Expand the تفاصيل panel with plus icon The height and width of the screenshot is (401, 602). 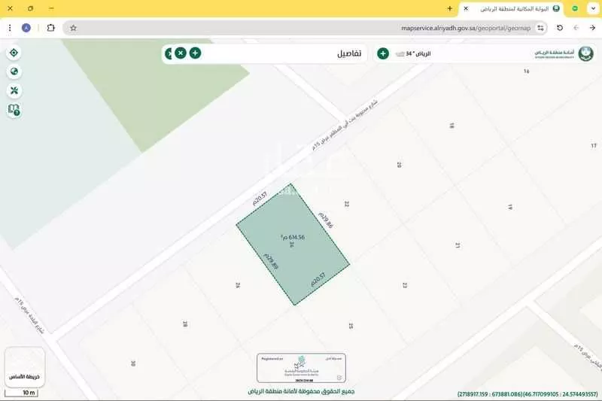(195, 53)
